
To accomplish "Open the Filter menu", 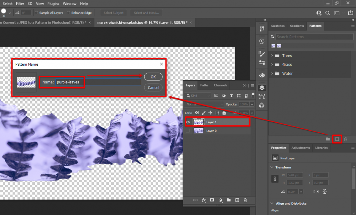I will pos(20,3).
